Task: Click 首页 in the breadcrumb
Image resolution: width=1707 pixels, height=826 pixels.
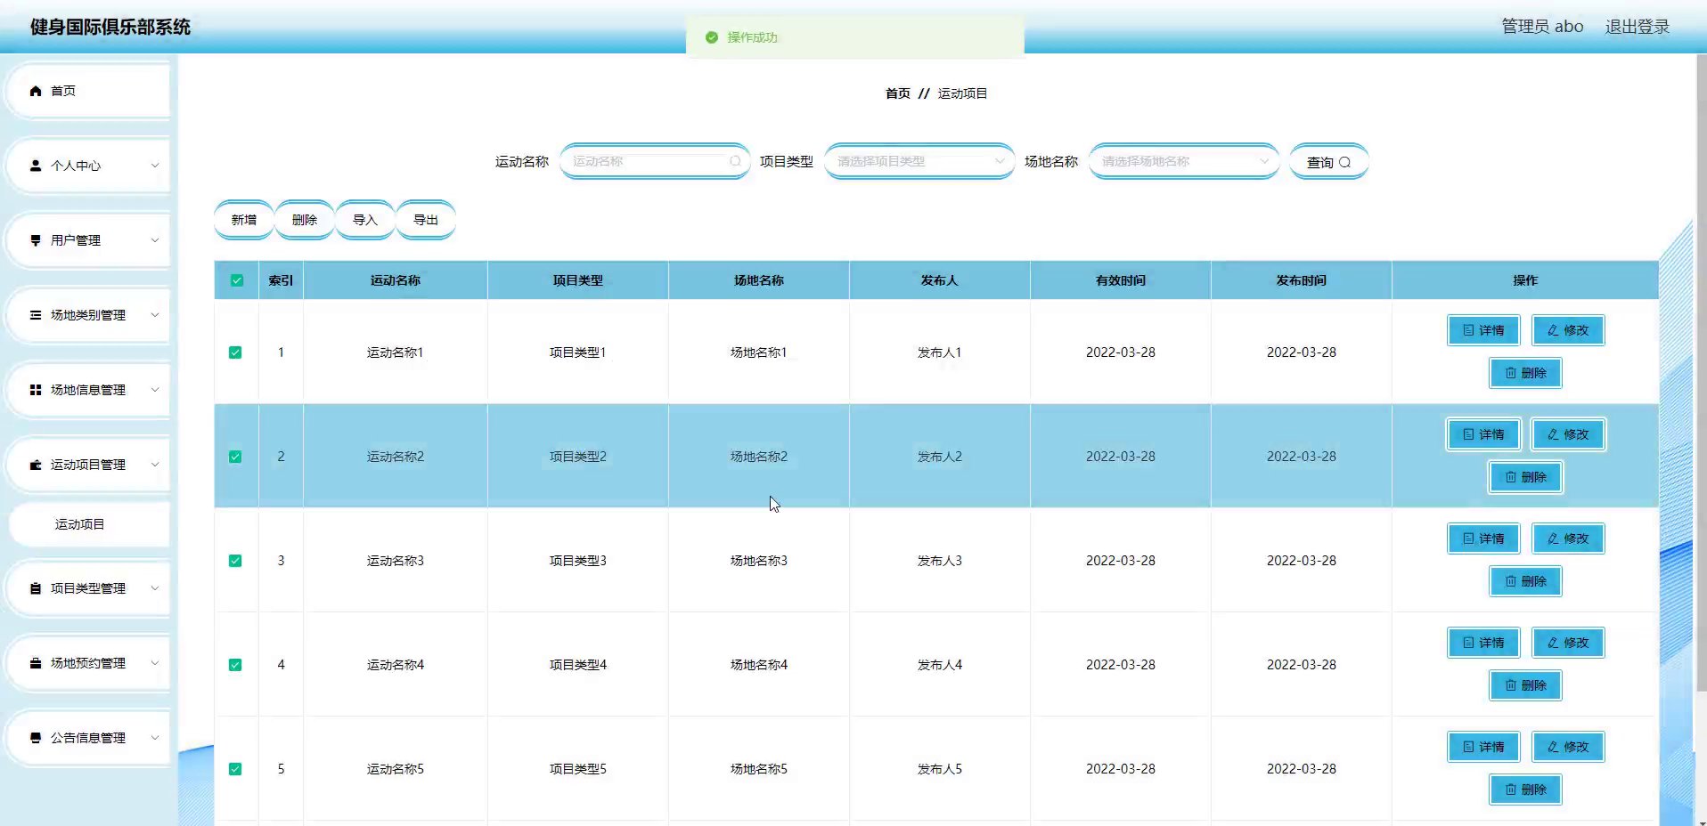Action: click(898, 93)
